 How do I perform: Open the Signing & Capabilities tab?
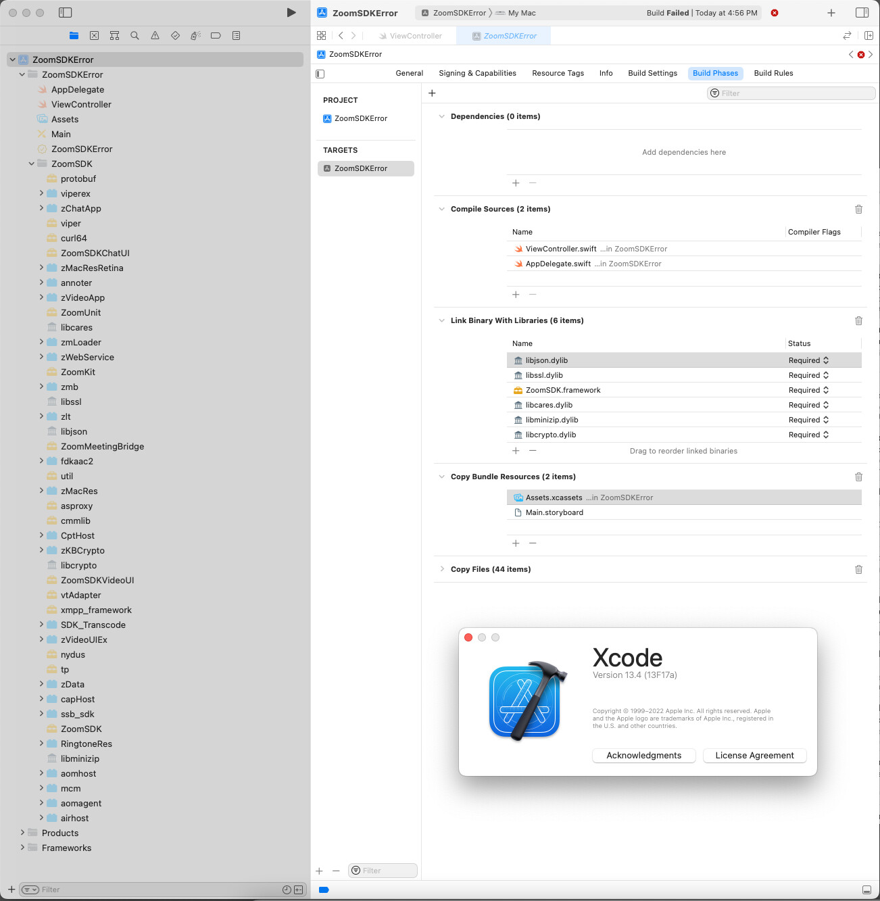(477, 74)
